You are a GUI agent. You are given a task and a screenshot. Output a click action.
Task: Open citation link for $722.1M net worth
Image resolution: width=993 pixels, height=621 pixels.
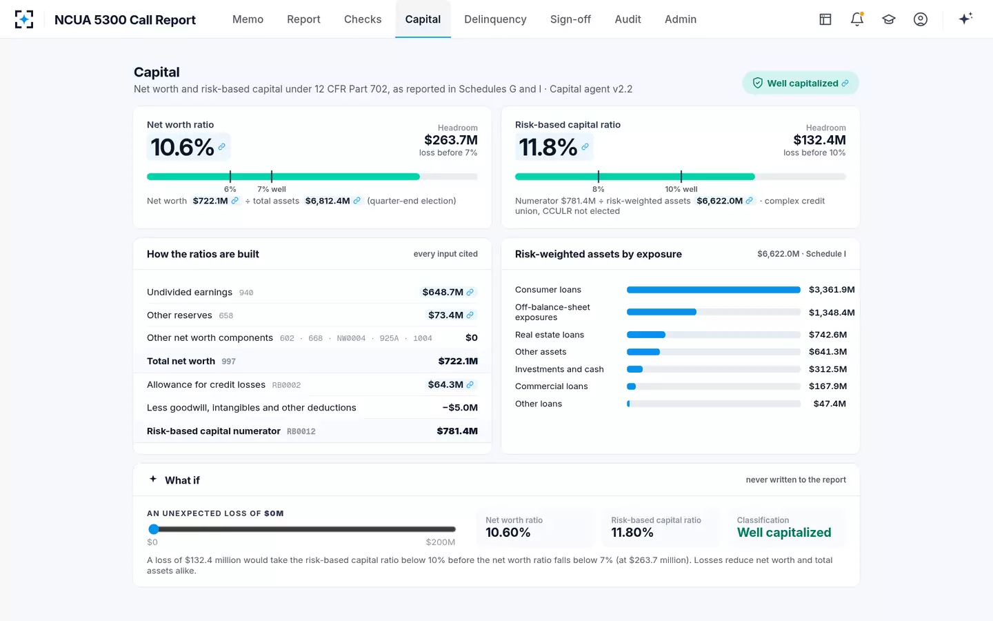pyautogui.click(x=234, y=201)
